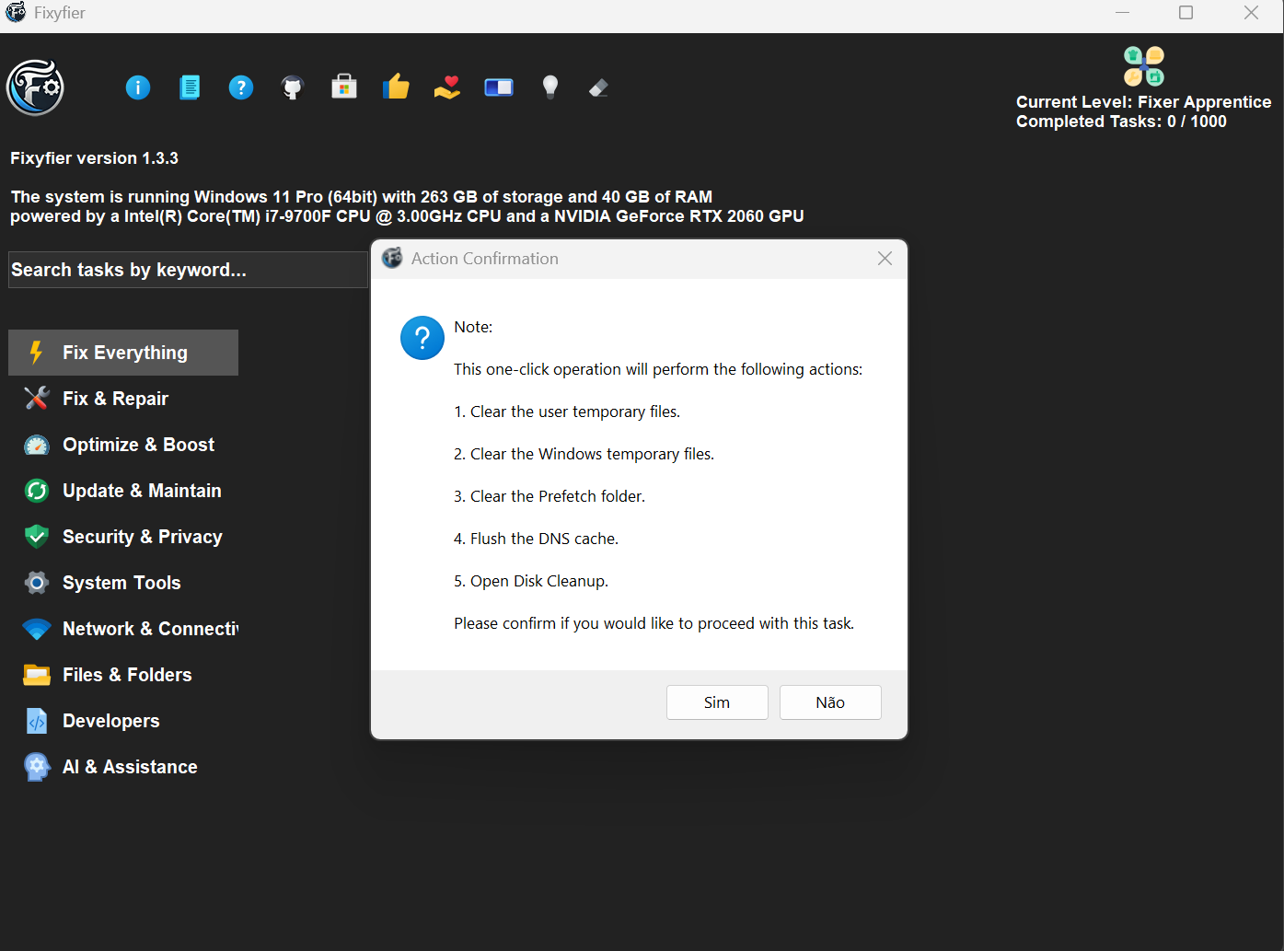Select Security & Privacy in sidebar
Image resolution: width=1284 pixels, height=951 pixels.
point(142,537)
